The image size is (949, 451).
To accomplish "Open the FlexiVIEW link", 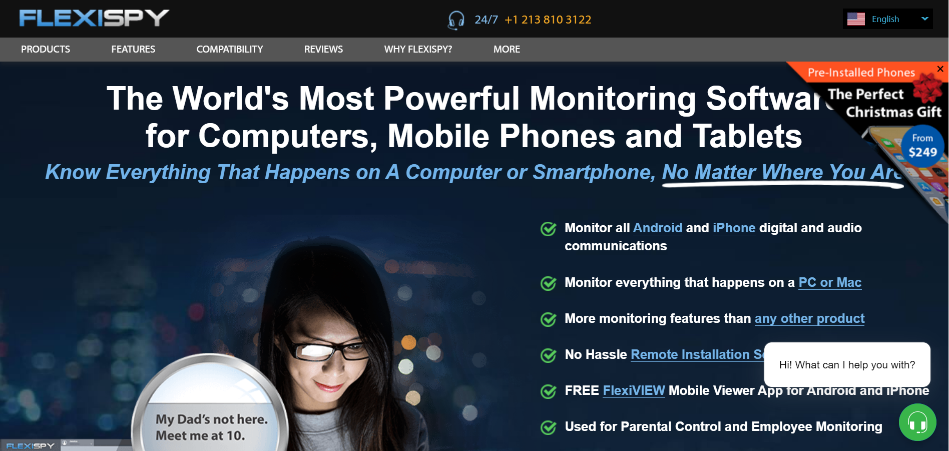I will [634, 390].
